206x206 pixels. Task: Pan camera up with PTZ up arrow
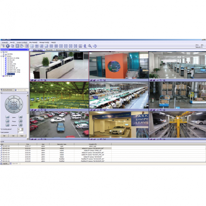click(14, 97)
